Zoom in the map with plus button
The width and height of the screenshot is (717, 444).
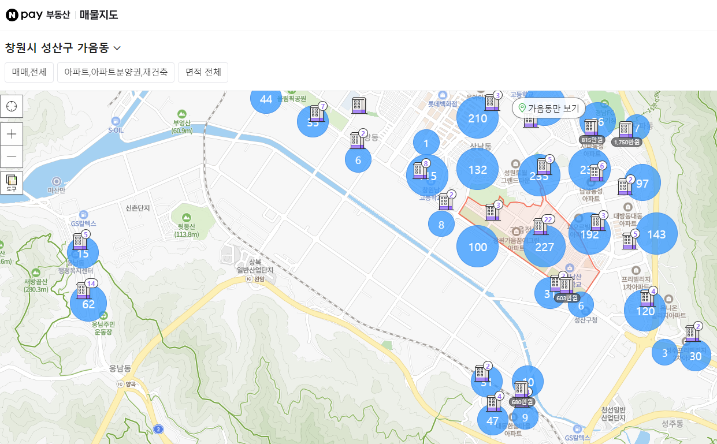point(12,134)
